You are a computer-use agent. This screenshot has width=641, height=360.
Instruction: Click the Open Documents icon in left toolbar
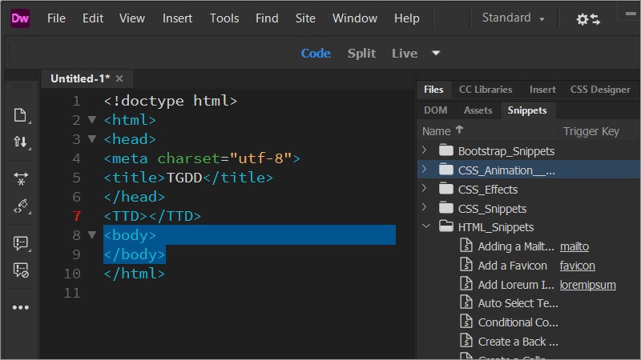tap(21, 115)
